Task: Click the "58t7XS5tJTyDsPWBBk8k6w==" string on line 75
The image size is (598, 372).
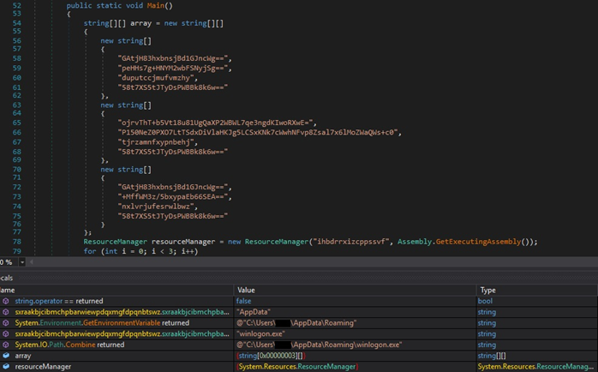Action: click(x=173, y=216)
